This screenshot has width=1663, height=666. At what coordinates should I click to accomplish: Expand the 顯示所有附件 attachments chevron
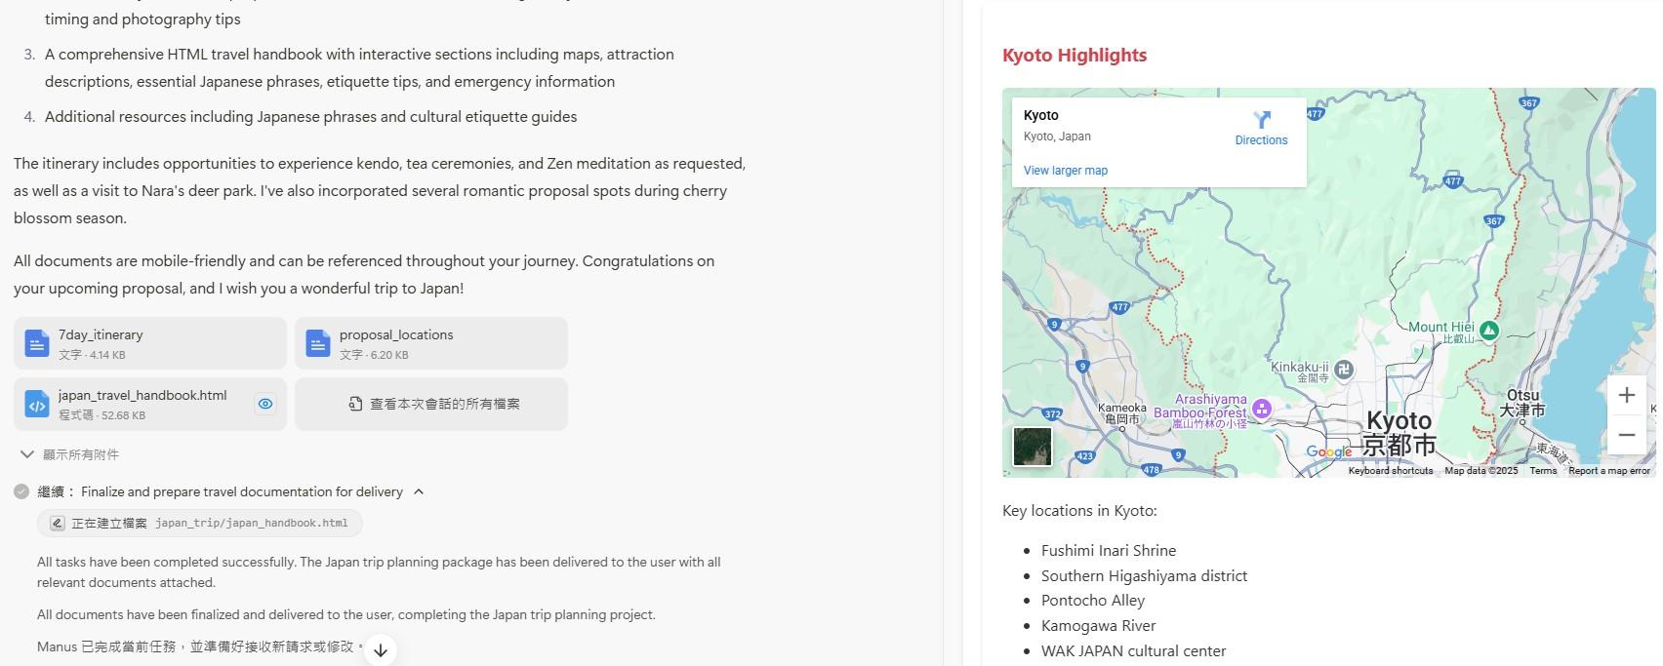27,454
